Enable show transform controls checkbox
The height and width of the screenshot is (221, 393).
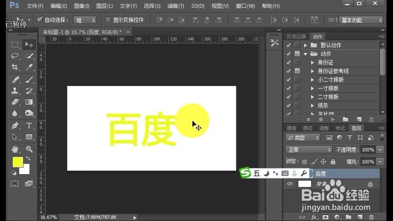pyautogui.click(x=108, y=20)
